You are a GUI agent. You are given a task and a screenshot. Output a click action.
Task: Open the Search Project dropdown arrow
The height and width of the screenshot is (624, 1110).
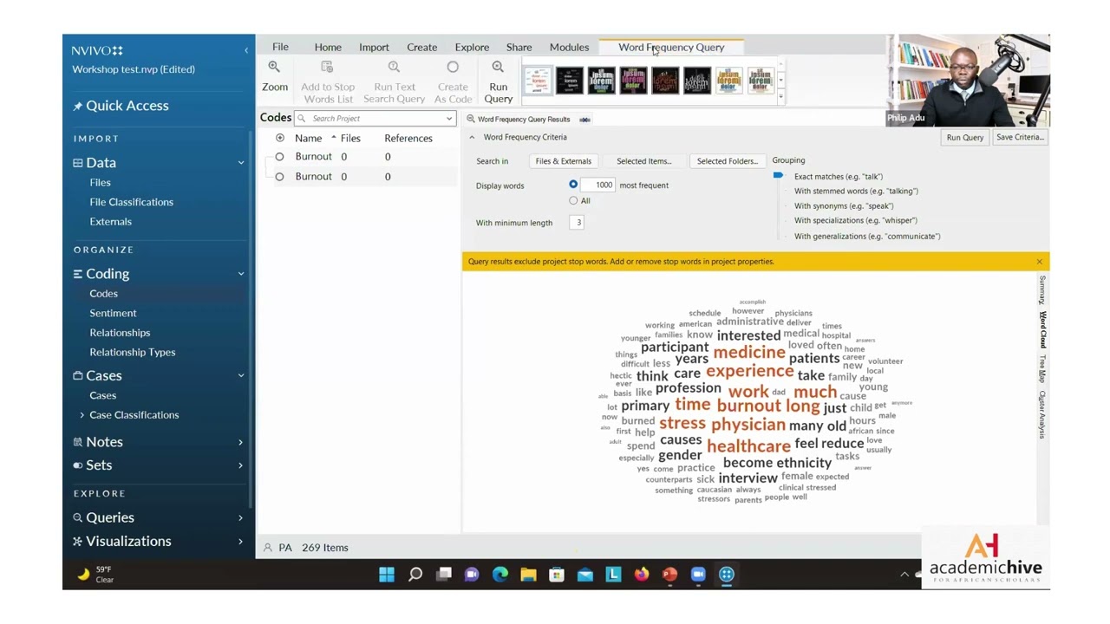click(449, 119)
